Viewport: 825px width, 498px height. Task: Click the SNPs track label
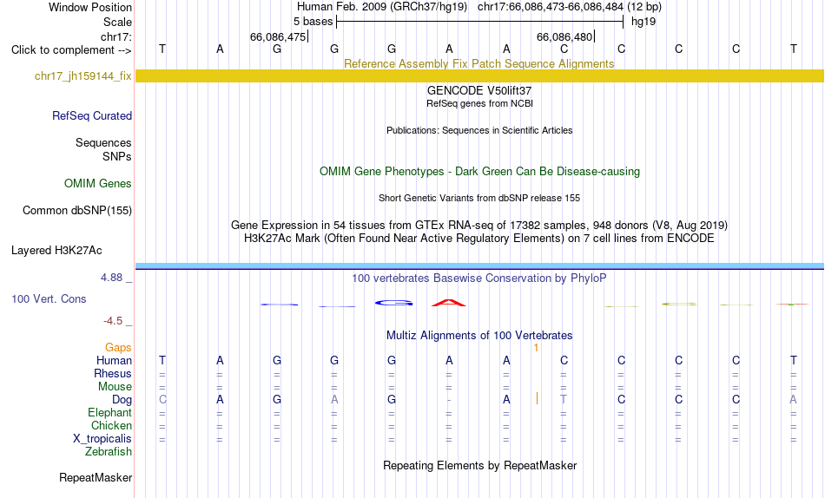coord(117,156)
